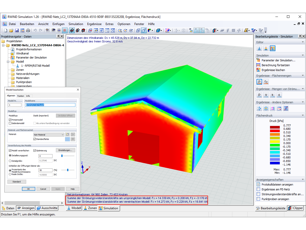The height and width of the screenshot is (230, 306).
Task: Toggle the Optimierung checkbox
Action: point(35,151)
